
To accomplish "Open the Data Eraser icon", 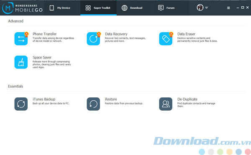I will tap(166, 39).
